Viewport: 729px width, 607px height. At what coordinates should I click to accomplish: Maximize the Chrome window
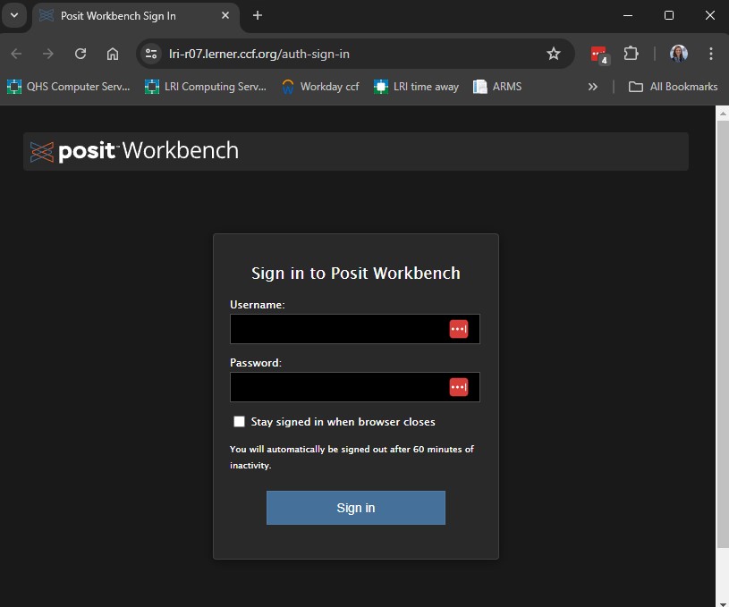tap(669, 15)
